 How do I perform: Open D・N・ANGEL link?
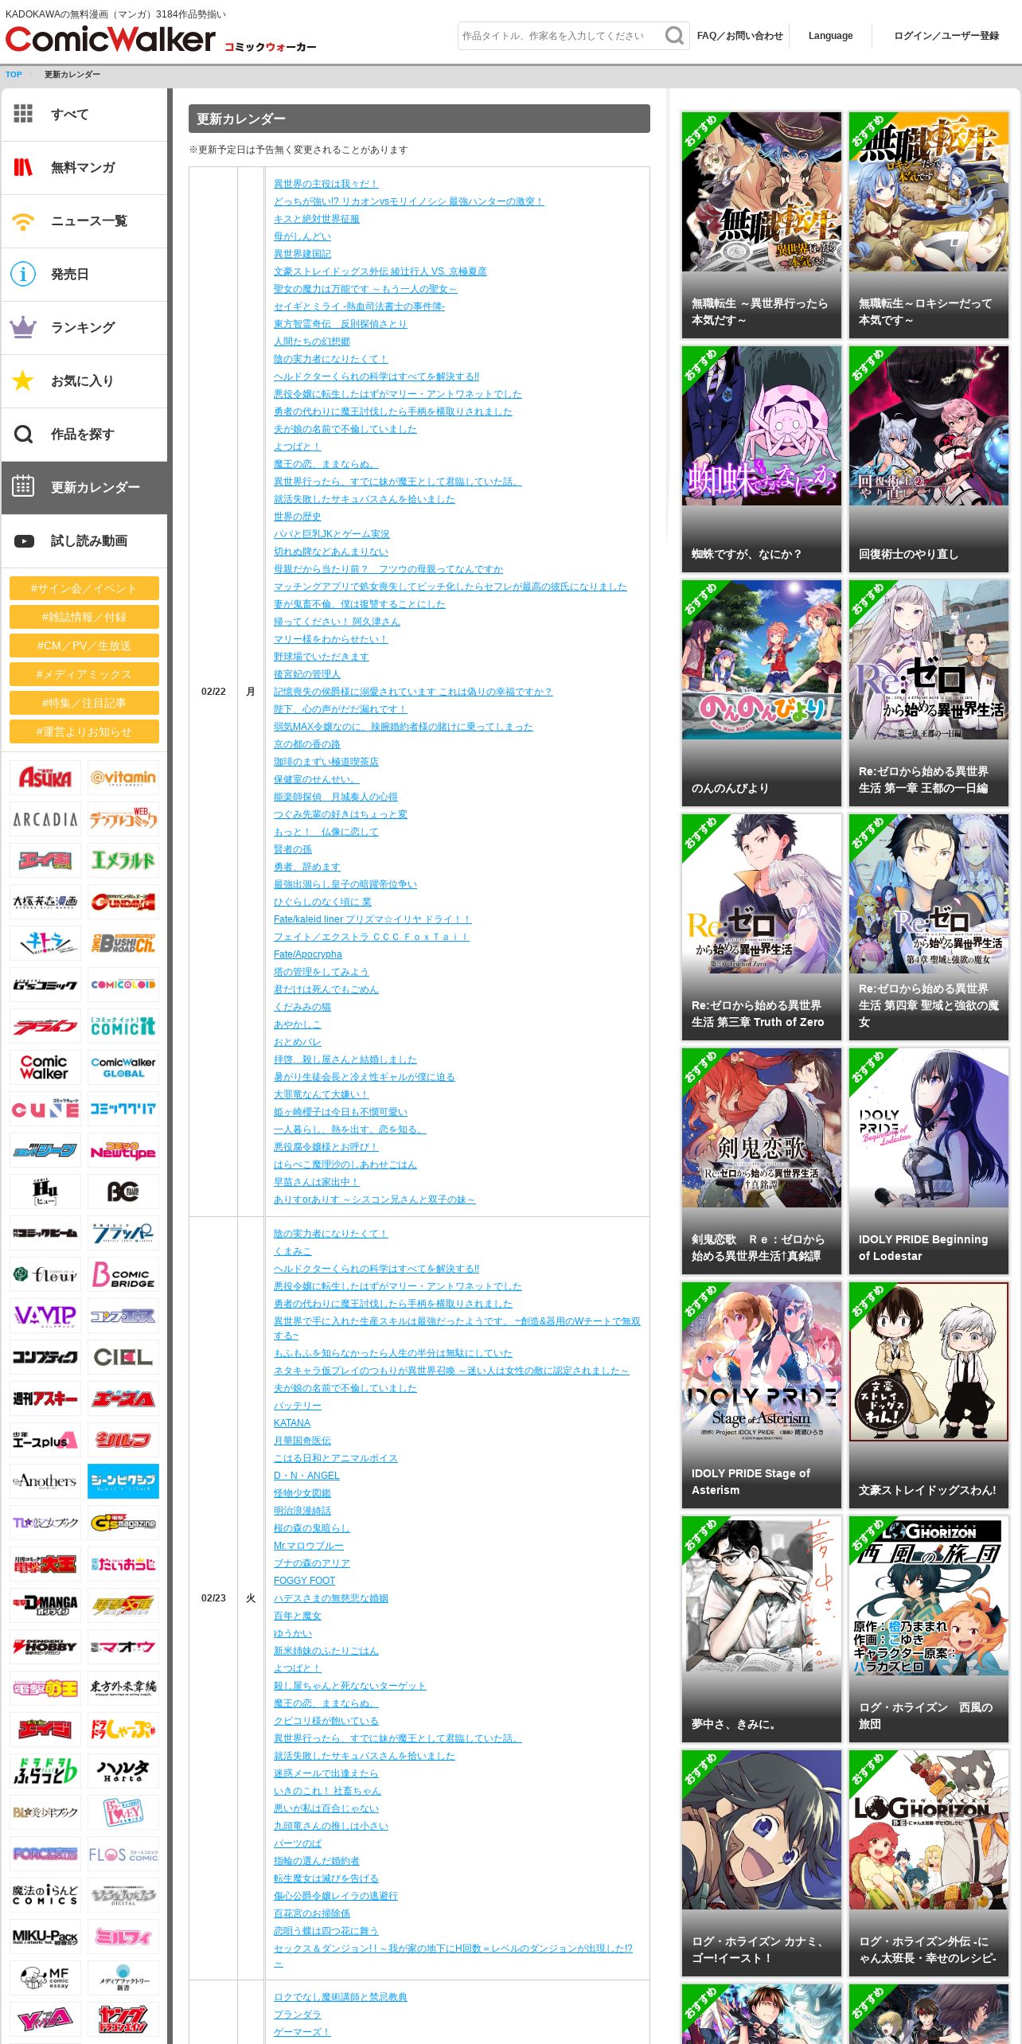point(306,1476)
